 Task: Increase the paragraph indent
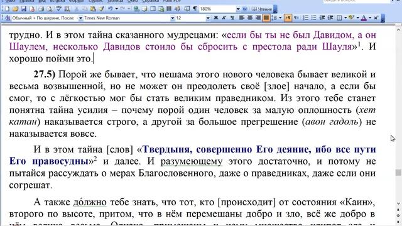[x=330, y=18]
